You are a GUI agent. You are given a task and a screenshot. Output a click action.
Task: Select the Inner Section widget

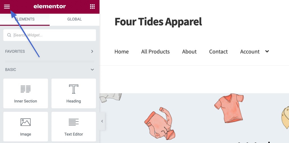(26, 94)
